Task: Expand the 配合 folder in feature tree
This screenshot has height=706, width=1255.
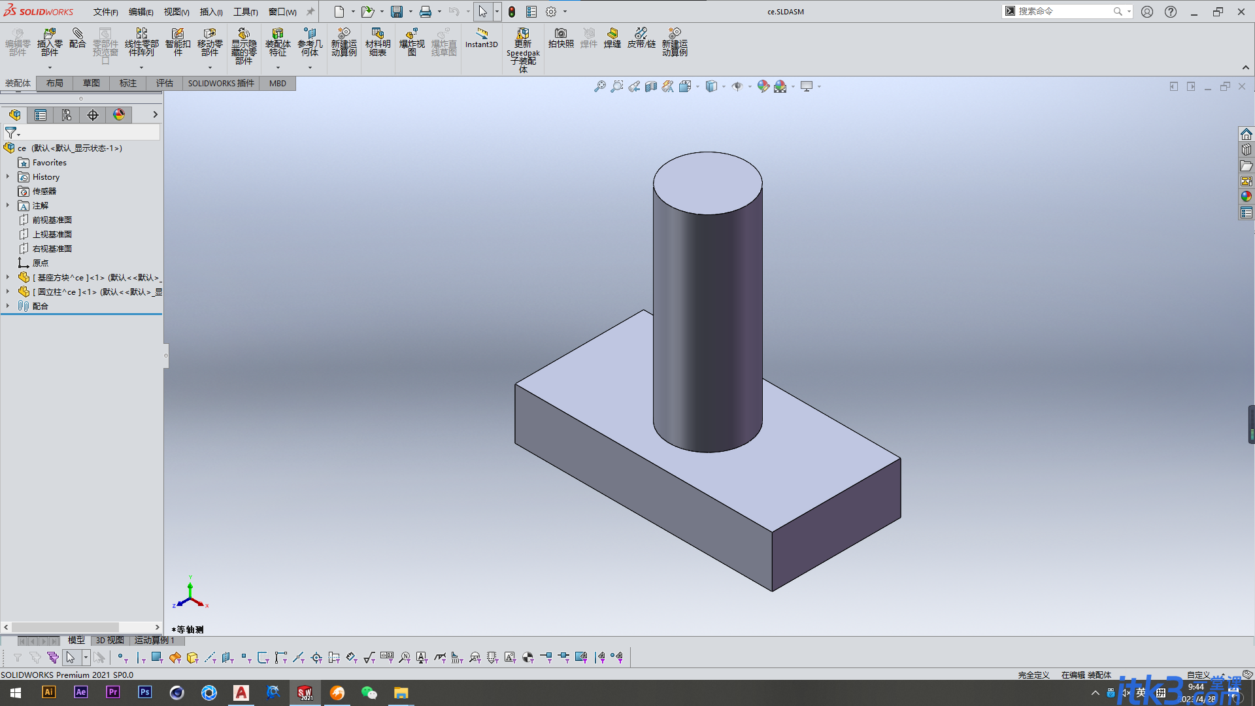Action: pos(8,306)
